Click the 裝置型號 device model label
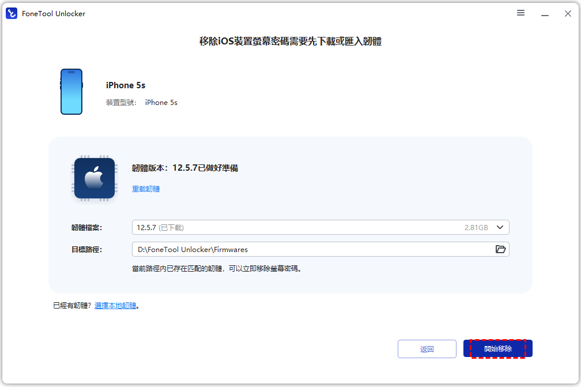Image resolution: width=581 pixels, height=387 pixels. tap(122, 103)
